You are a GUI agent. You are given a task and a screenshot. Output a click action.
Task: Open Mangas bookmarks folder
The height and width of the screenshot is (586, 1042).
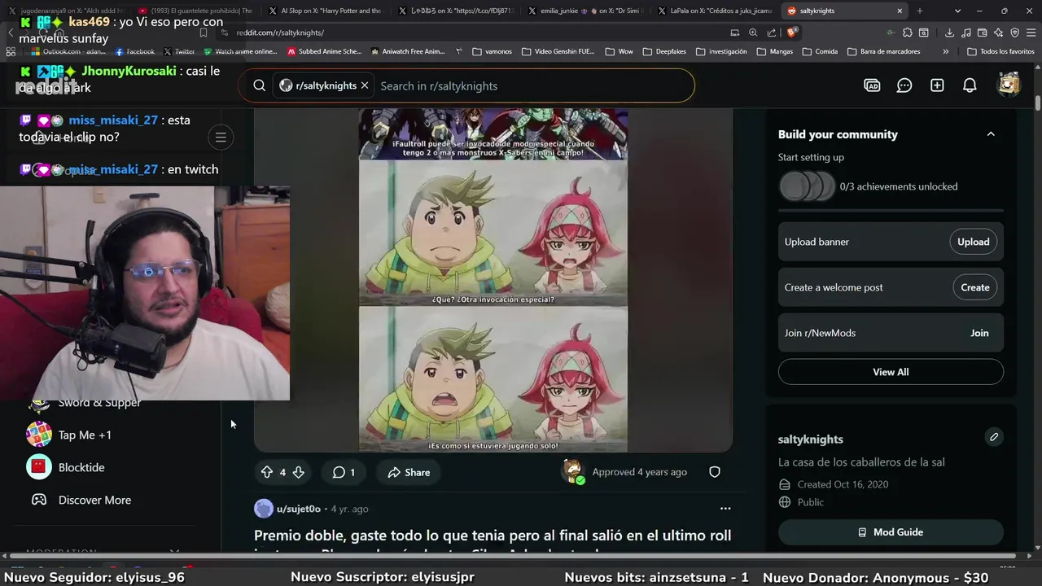774,51
